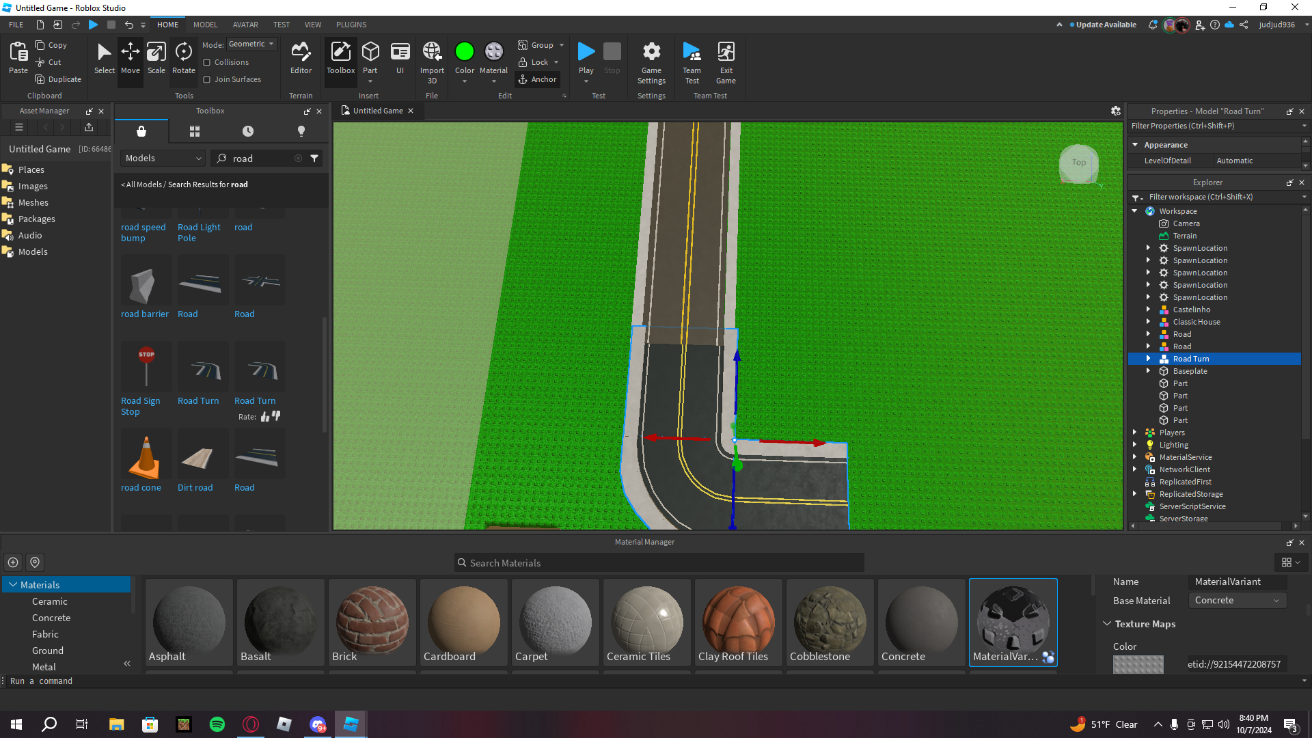
Task: Switch to the MODEL ribbon tab
Action: [205, 25]
